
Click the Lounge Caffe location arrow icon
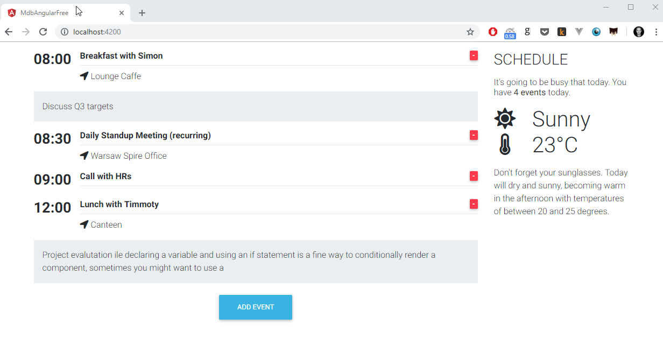point(84,76)
